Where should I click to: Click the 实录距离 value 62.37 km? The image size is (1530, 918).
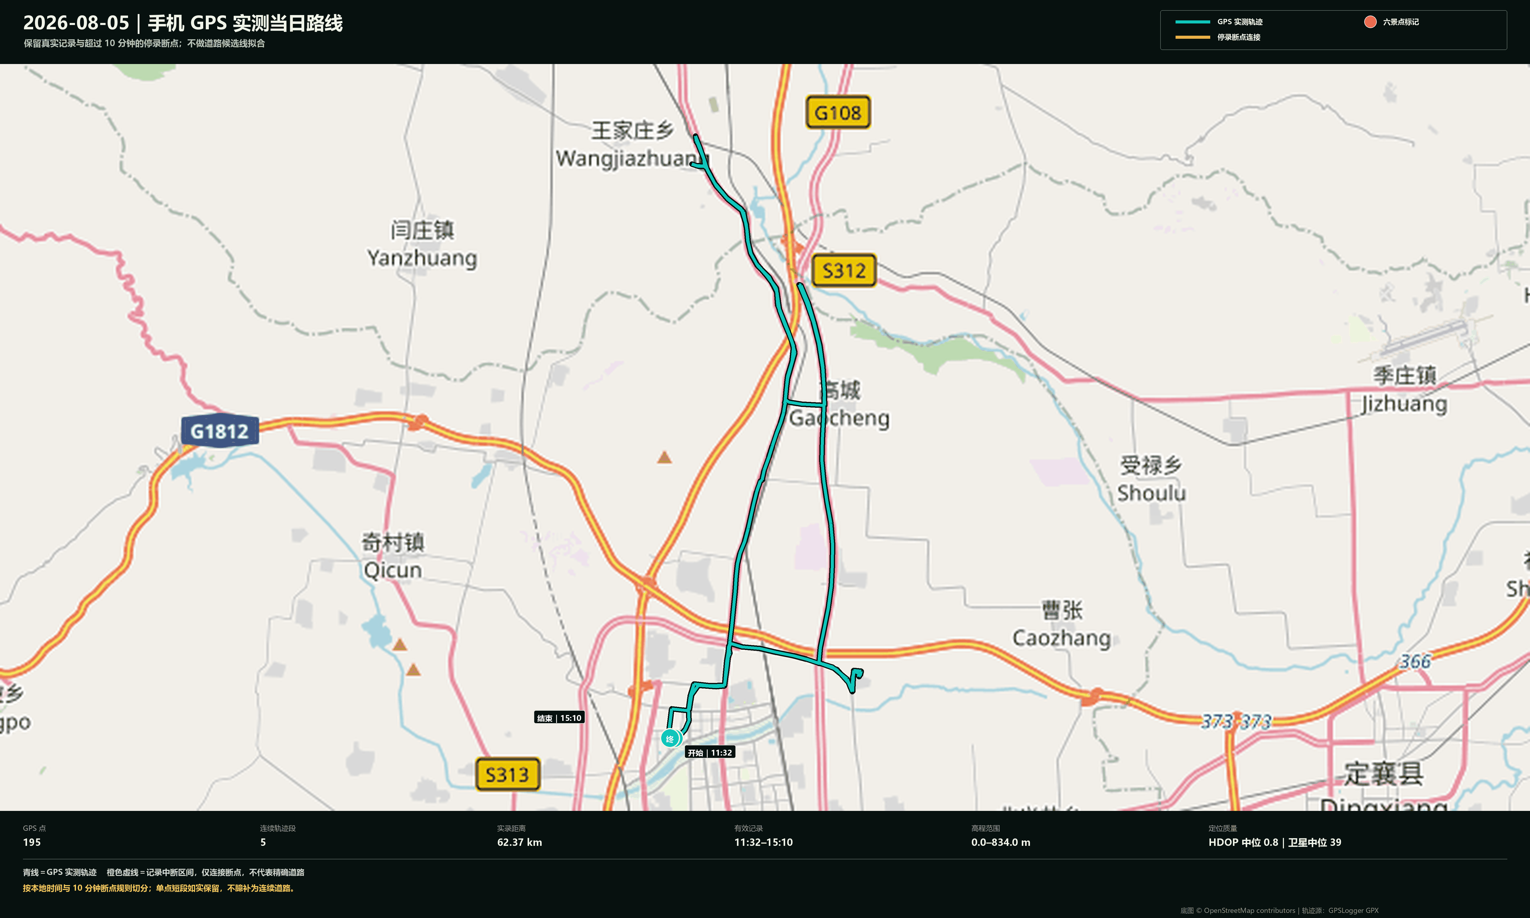click(x=519, y=843)
